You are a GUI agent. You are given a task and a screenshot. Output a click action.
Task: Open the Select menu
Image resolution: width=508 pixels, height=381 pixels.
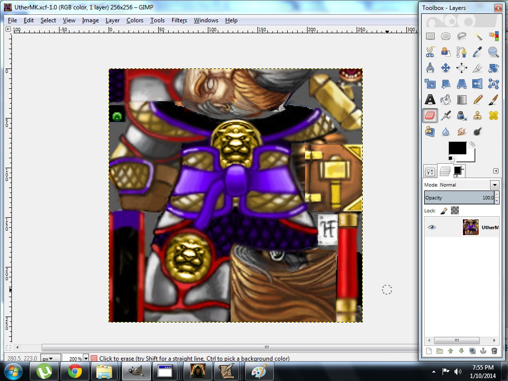(x=48, y=20)
